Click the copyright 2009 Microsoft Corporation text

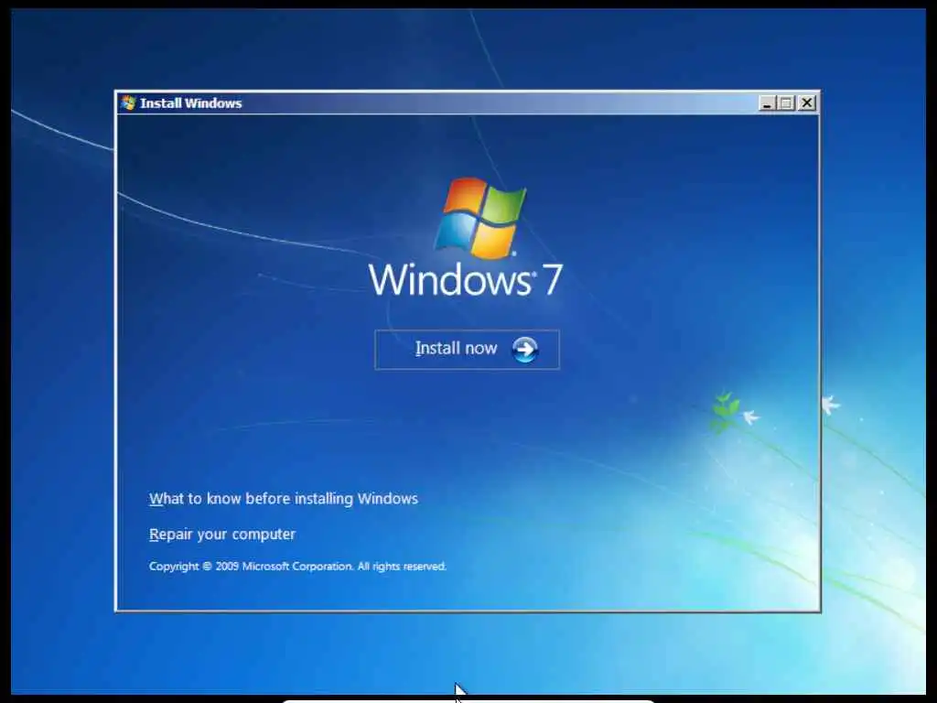click(x=297, y=566)
